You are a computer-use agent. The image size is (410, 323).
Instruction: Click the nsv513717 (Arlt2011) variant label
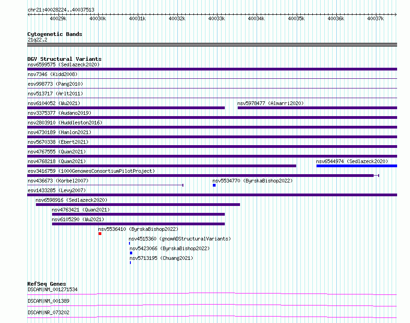pyautogui.click(x=55, y=94)
